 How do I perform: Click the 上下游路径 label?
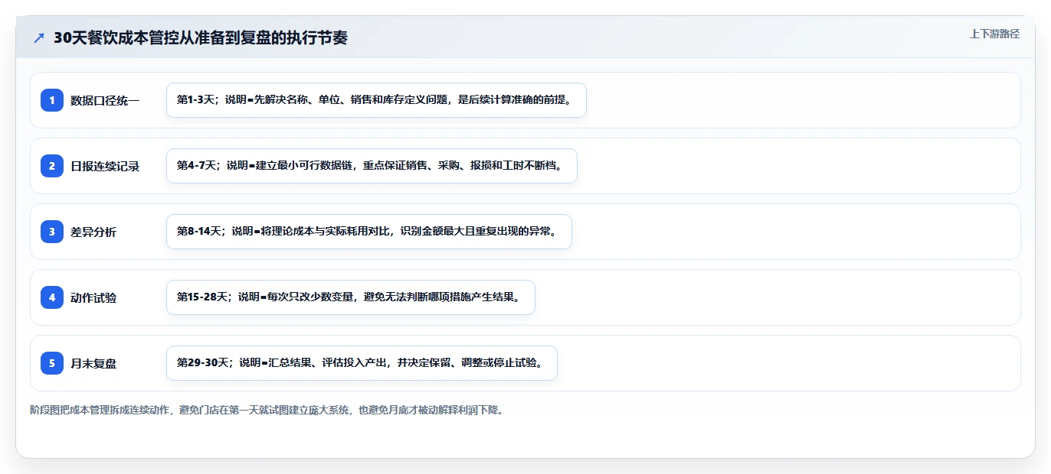coord(994,34)
